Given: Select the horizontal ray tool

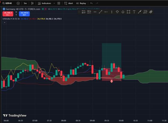Looking at the screenshot, I should coord(106,12).
